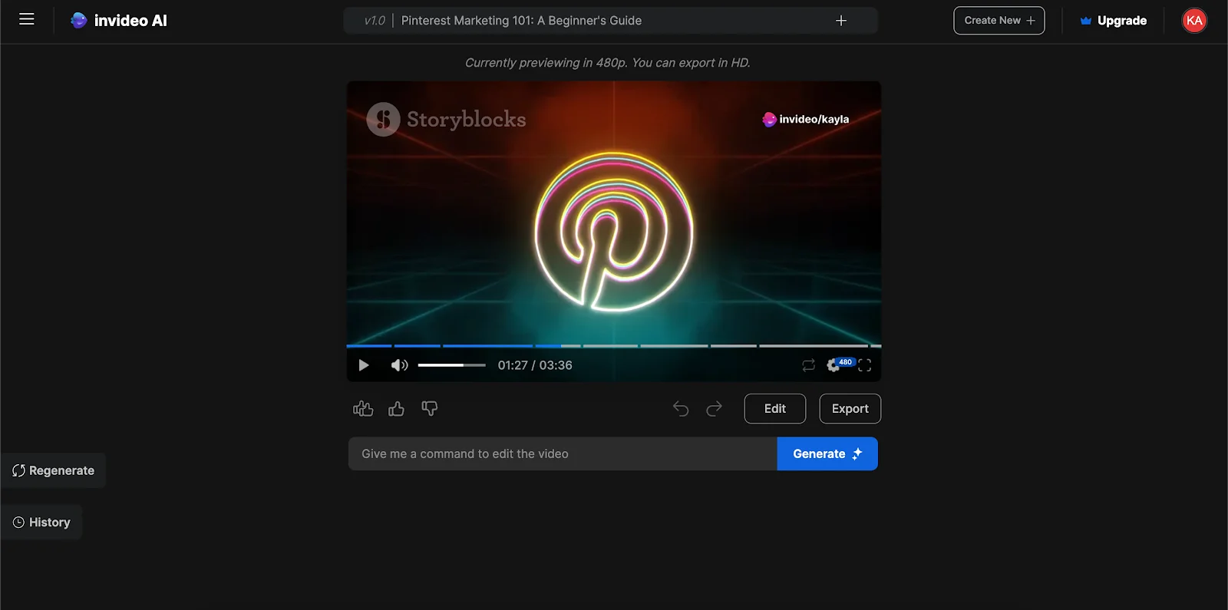Click the Create New button
This screenshot has height=610, width=1228.
tap(999, 21)
